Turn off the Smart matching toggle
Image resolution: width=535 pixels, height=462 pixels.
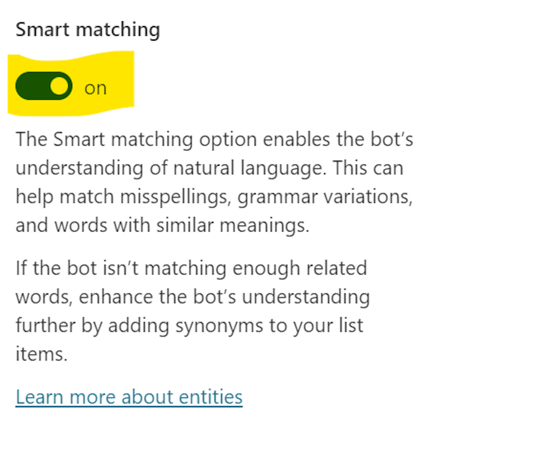pos(43,86)
